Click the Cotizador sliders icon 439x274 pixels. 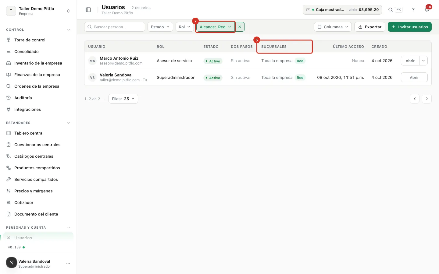click(9, 202)
